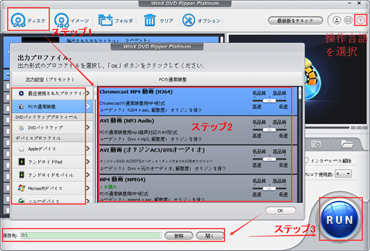The width and height of the screenshot is (370, 251).
Task: Click the OK button in profile dialog
Action: 273,210
